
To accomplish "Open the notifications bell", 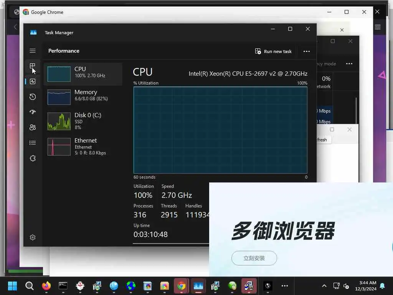I will [x=383, y=286].
